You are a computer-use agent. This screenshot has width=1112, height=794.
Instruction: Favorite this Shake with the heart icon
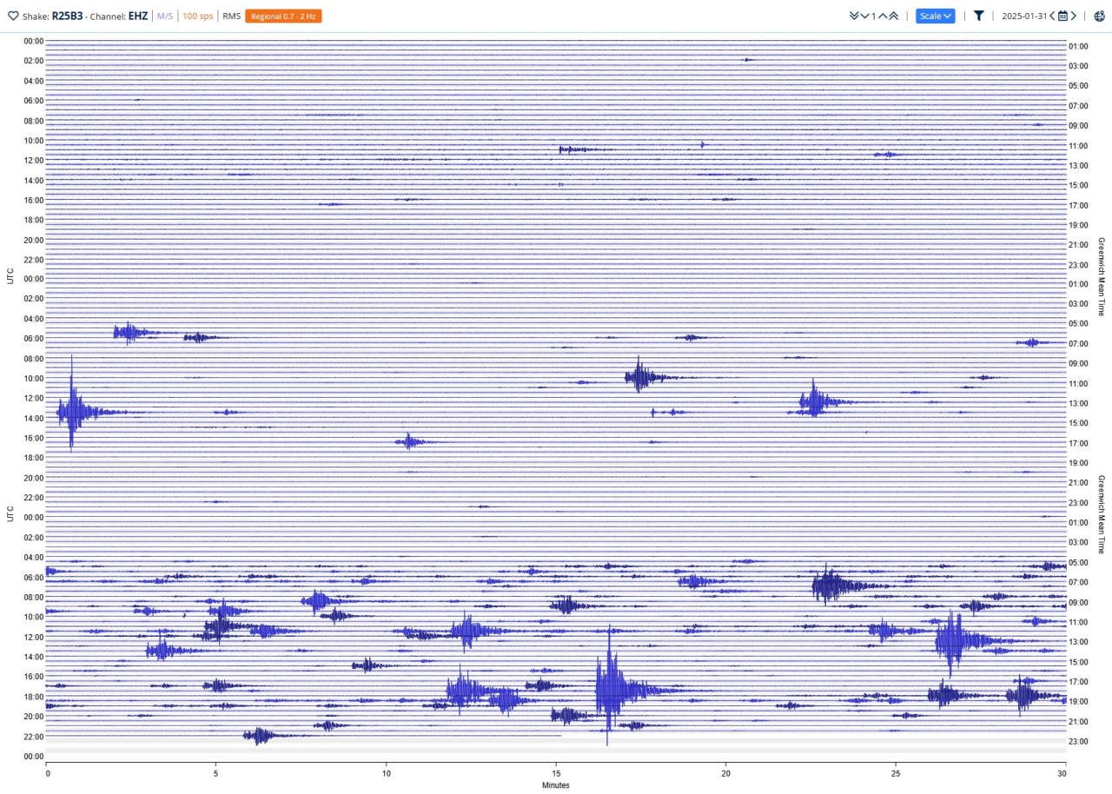coord(12,16)
